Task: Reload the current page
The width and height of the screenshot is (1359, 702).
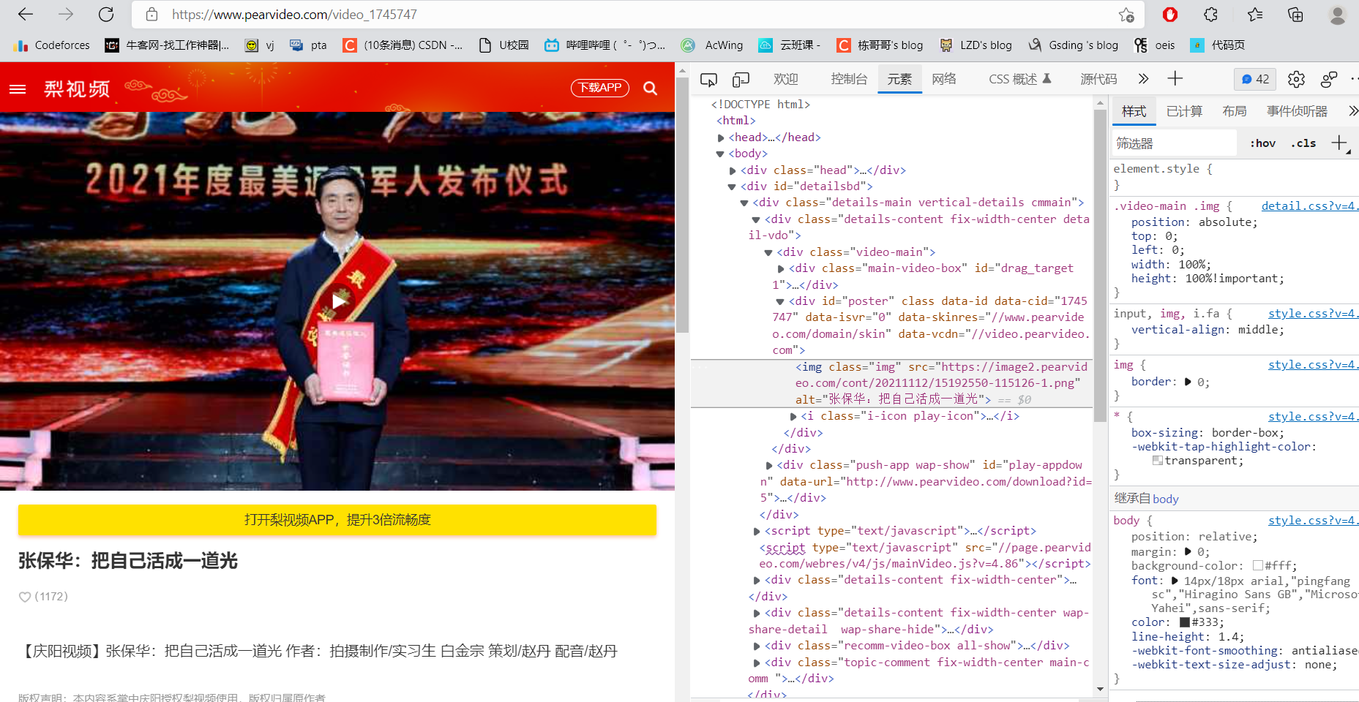Action: tap(106, 15)
